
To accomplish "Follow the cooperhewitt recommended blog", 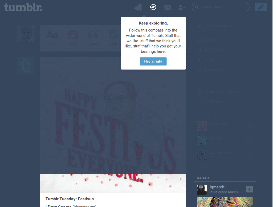I will (x=250, y=155).
